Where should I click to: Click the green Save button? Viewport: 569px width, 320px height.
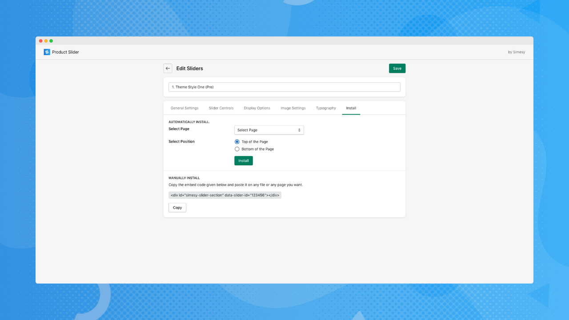[397, 68]
